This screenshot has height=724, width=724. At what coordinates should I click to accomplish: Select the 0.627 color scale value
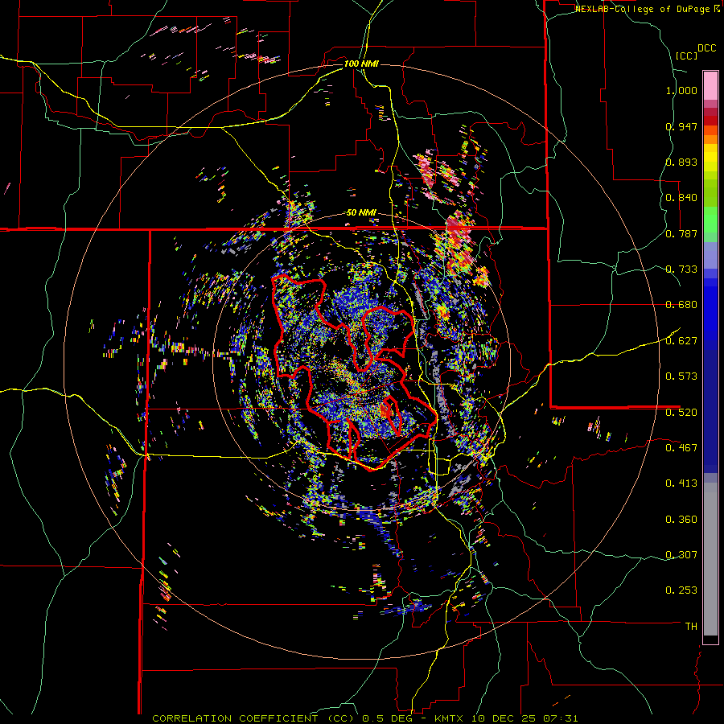pyautogui.click(x=681, y=341)
